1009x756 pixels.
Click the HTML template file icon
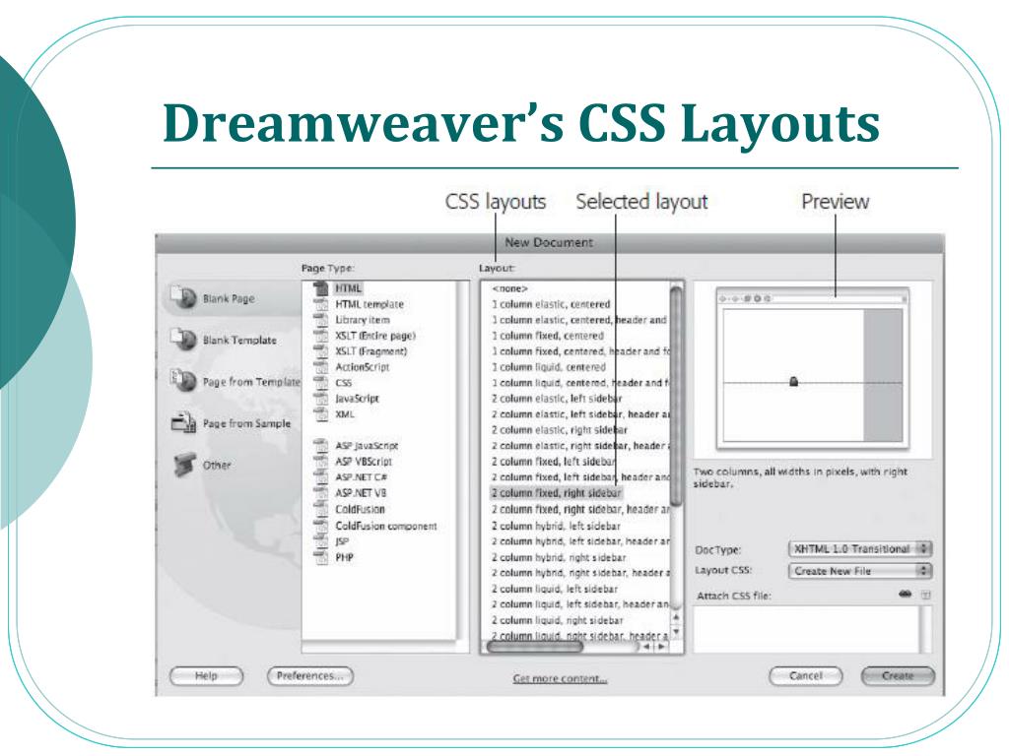pos(320,303)
